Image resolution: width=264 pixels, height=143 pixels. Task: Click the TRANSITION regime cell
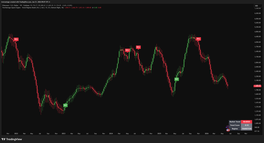pyautogui.click(x=247, y=129)
